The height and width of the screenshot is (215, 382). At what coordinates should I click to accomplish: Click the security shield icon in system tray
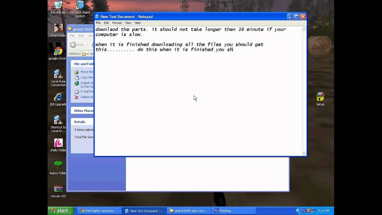point(309,211)
